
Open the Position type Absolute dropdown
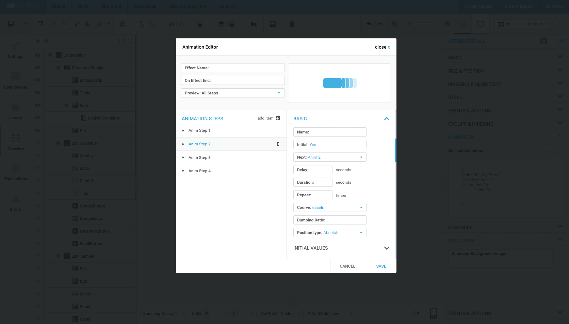tap(330, 233)
